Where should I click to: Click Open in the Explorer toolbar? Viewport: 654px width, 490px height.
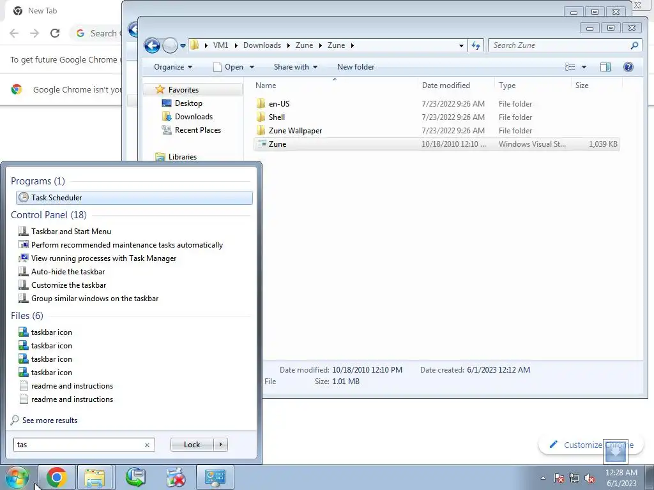click(229, 66)
